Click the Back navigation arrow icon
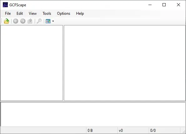The width and height of the screenshot is (186, 134). (x=16, y=21)
